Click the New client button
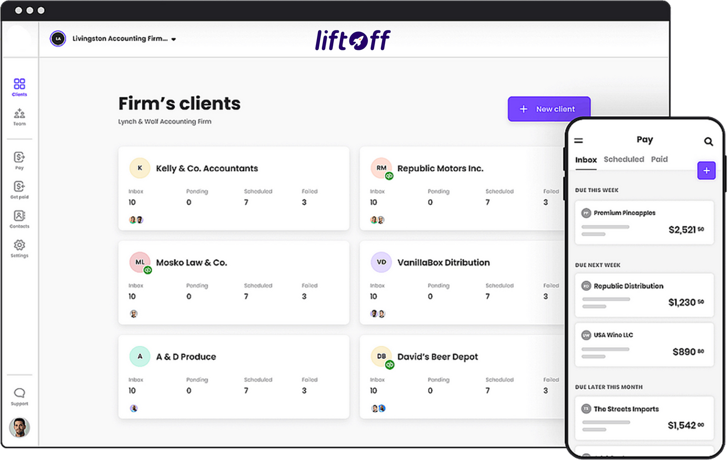727x460 pixels. click(549, 109)
